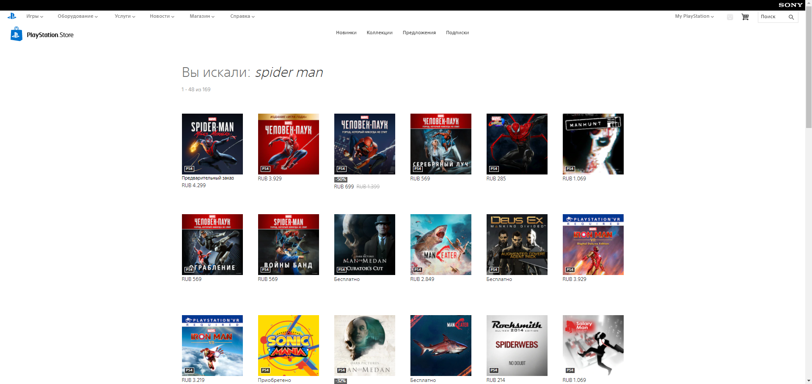Open the Серебряный луч DLC cover

click(x=441, y=144)
